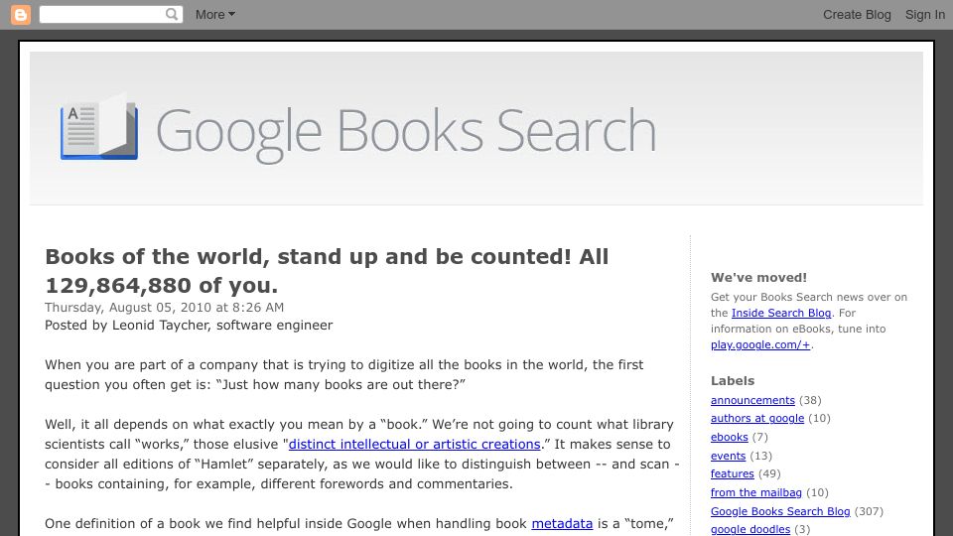Open the play.google.com/+ link

pos(760,344)
